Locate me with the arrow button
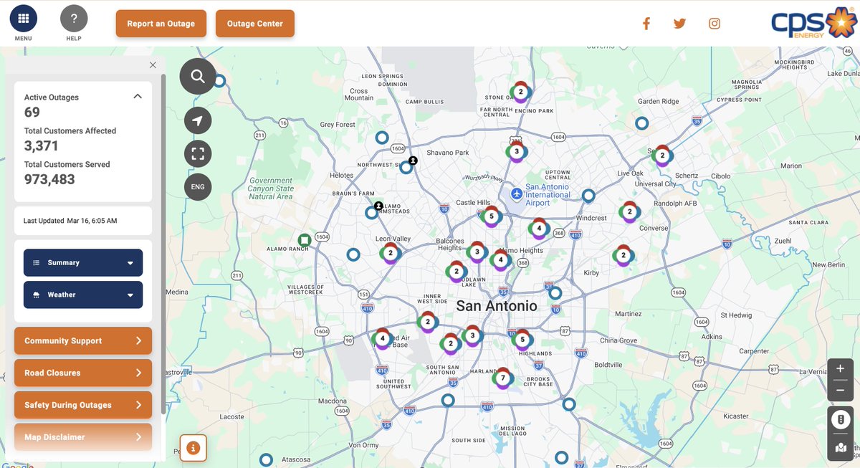The image size is (860, 468). click(x=198, y=120)
